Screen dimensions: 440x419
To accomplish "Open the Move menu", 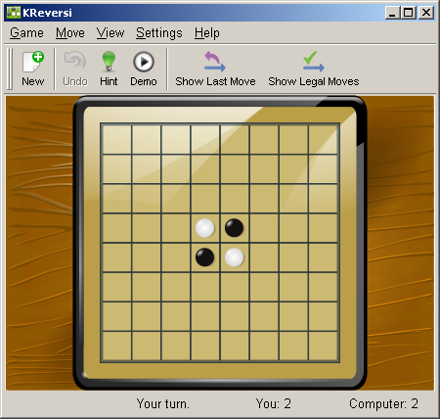I will (x=70, y=33).
